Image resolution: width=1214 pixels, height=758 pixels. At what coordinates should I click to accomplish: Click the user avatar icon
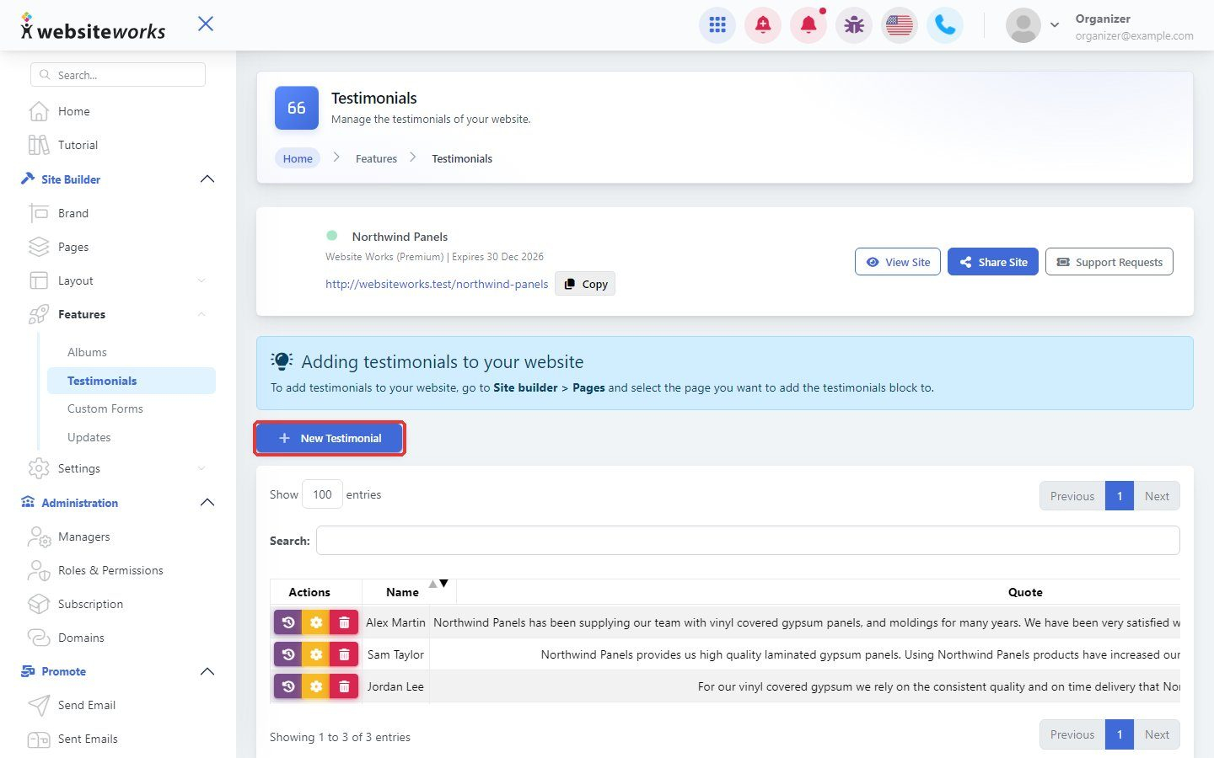1023,25
